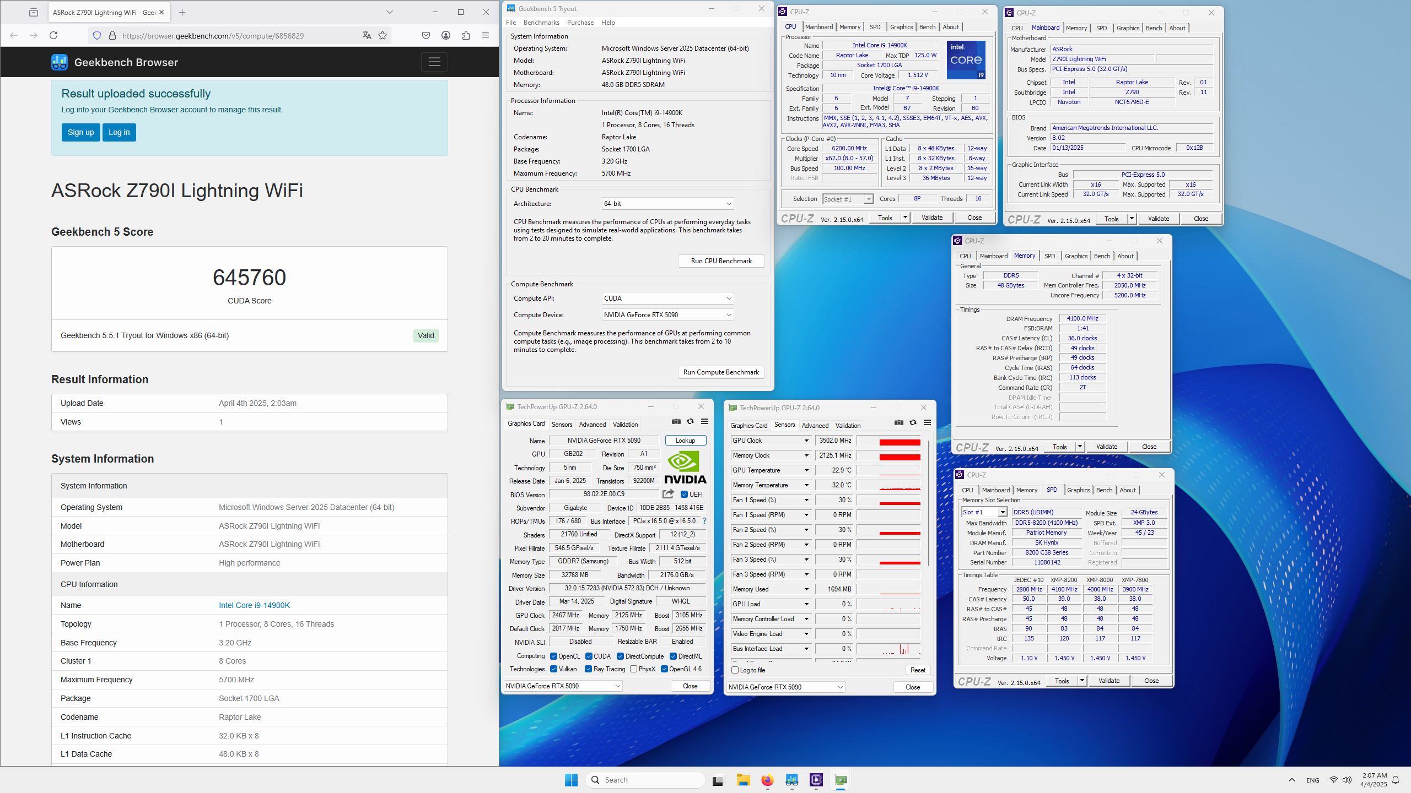Take GPU-Z Graphics Card screenshot with camera icon
The image size is (1411, 793).
click(676, 421)
